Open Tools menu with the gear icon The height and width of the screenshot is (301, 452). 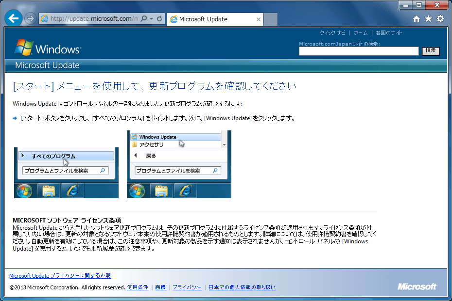click(x=440, y=19)
